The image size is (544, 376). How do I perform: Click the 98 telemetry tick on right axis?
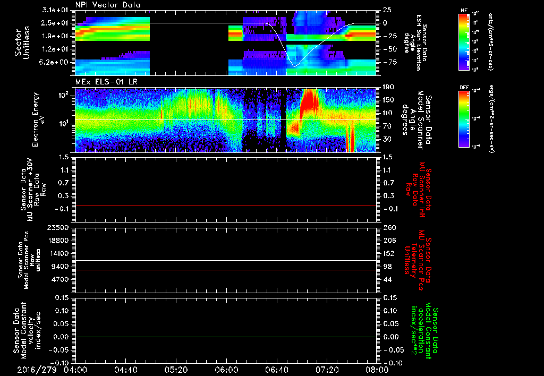(x=387, y=267)
